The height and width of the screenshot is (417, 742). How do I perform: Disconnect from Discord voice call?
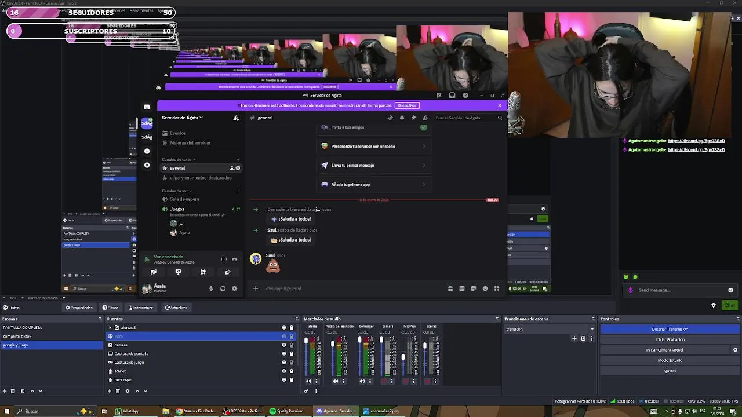[x=234, y=259]
